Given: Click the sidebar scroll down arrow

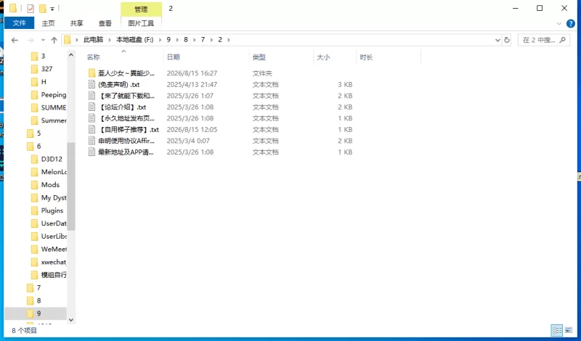Looking at the screenshot, I should pyautogui.click(x=71, y=319).
